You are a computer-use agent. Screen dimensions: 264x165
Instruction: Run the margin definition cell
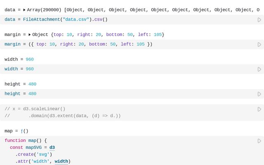(259, 44)
